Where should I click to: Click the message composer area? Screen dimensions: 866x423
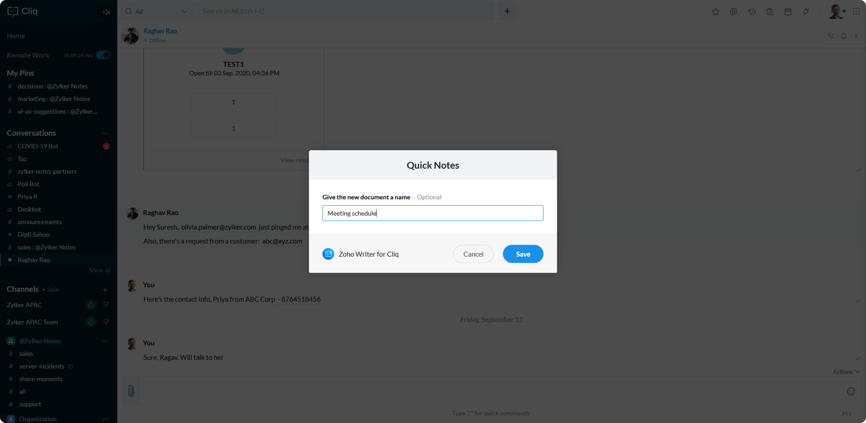pos(491,391)
